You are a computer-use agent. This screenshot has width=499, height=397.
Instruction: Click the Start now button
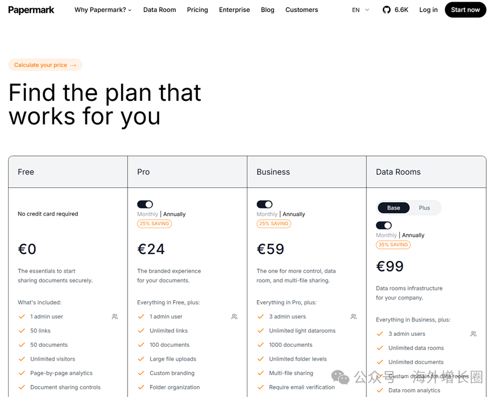point(466,10)
